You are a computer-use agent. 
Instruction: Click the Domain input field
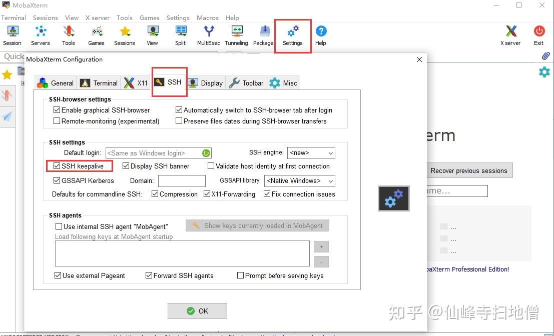click(181, 180)
